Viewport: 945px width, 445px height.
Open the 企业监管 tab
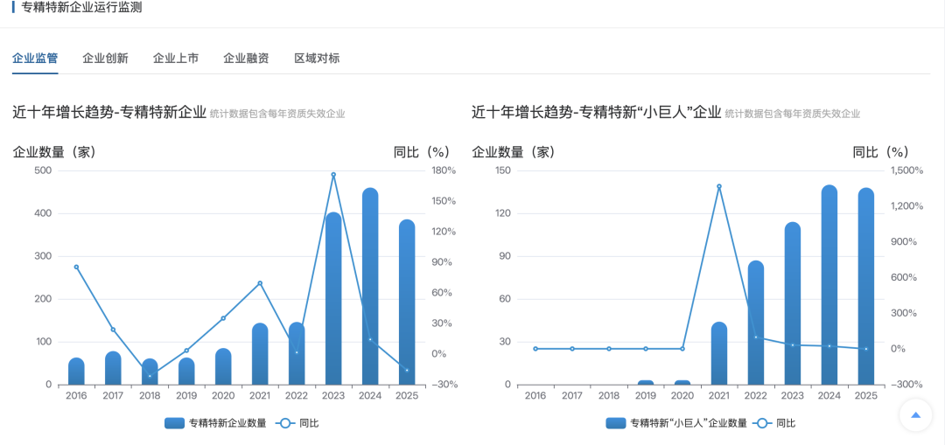click(35, 59)
